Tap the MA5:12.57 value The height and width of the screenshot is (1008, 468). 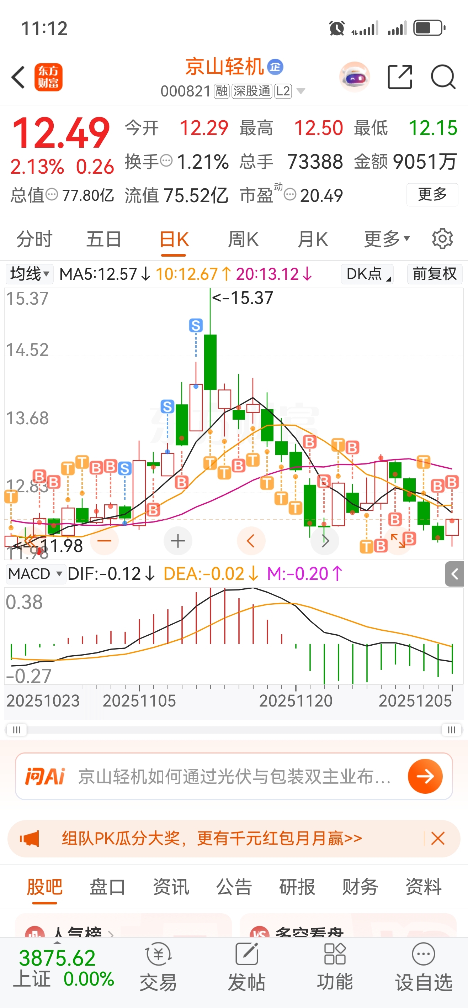coord(105,273)
